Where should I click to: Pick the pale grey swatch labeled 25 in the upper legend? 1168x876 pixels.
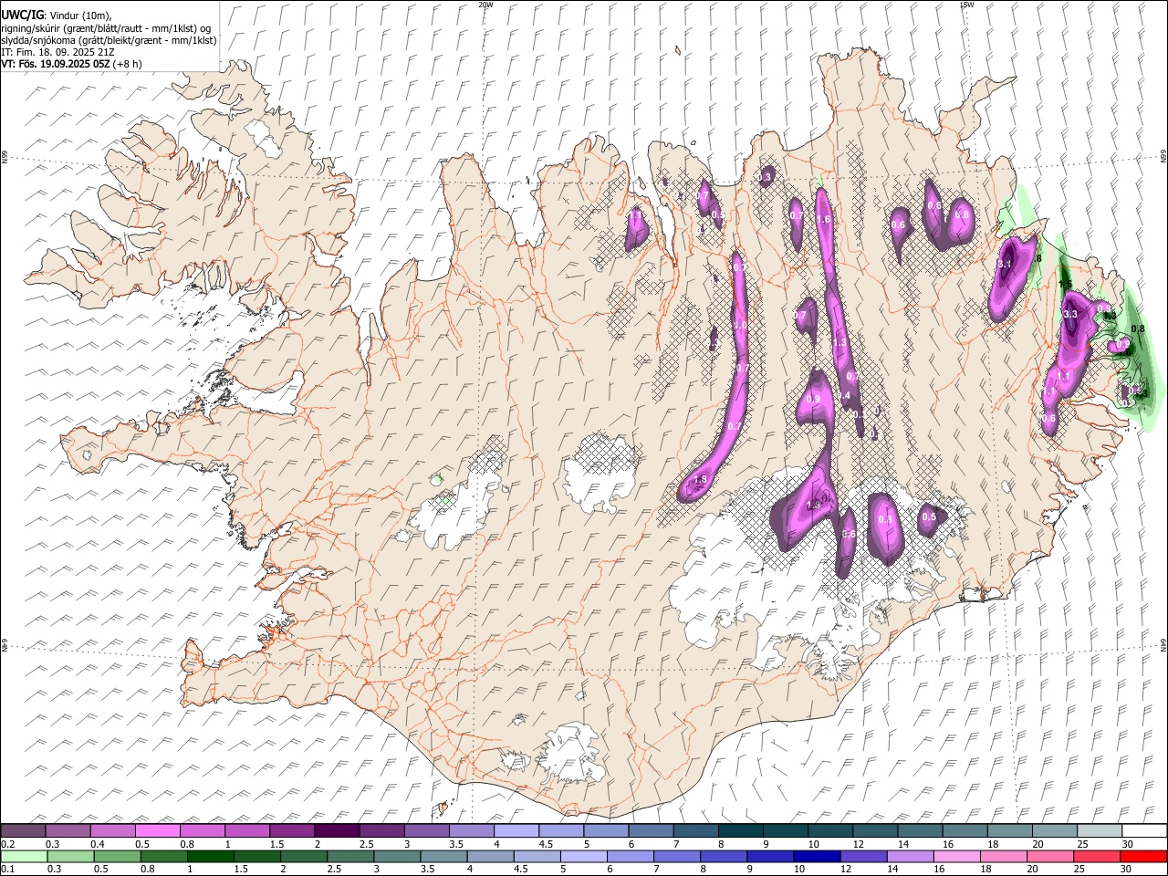(1099, 831)
